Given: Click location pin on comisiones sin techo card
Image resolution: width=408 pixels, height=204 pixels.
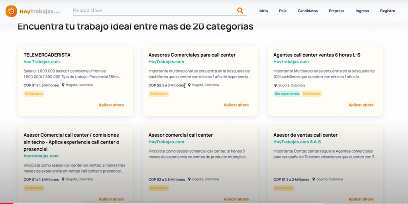Looking at the screenshot, I should 63,179.
